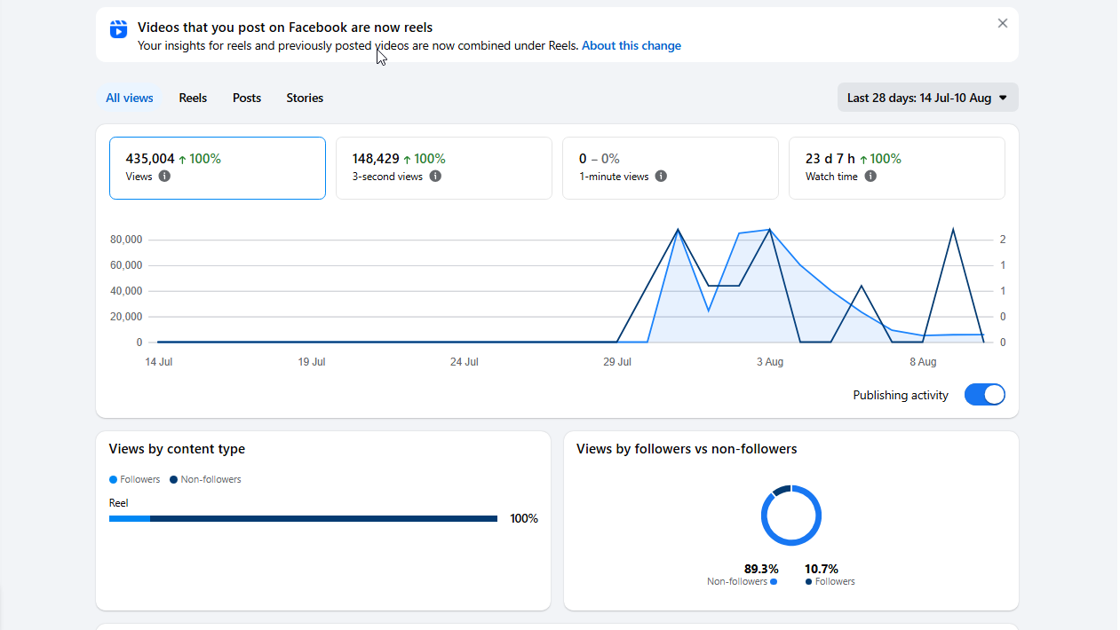The width and height of the screenshot is (1120, 630).
Task: Switch to the Reels tab
Action: pyautogui.click(x=193, y=98)
